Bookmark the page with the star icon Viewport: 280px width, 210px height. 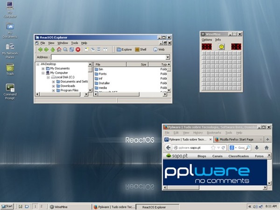(213, 147)
